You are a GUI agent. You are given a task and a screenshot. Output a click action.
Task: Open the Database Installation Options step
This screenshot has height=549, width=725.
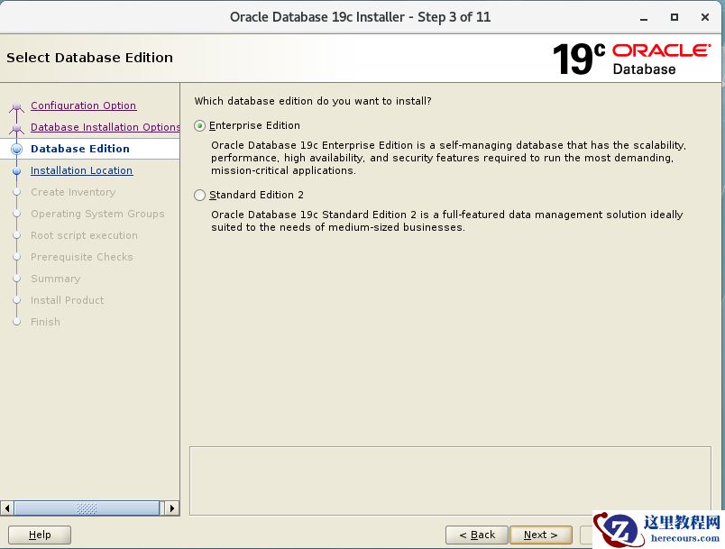tap(105, 127)
